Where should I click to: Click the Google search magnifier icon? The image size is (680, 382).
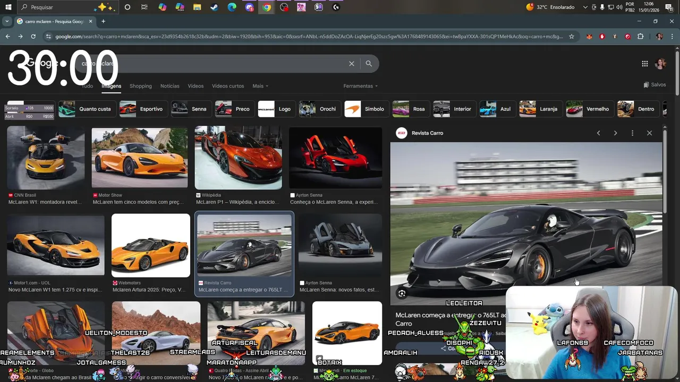coord(369,64)
